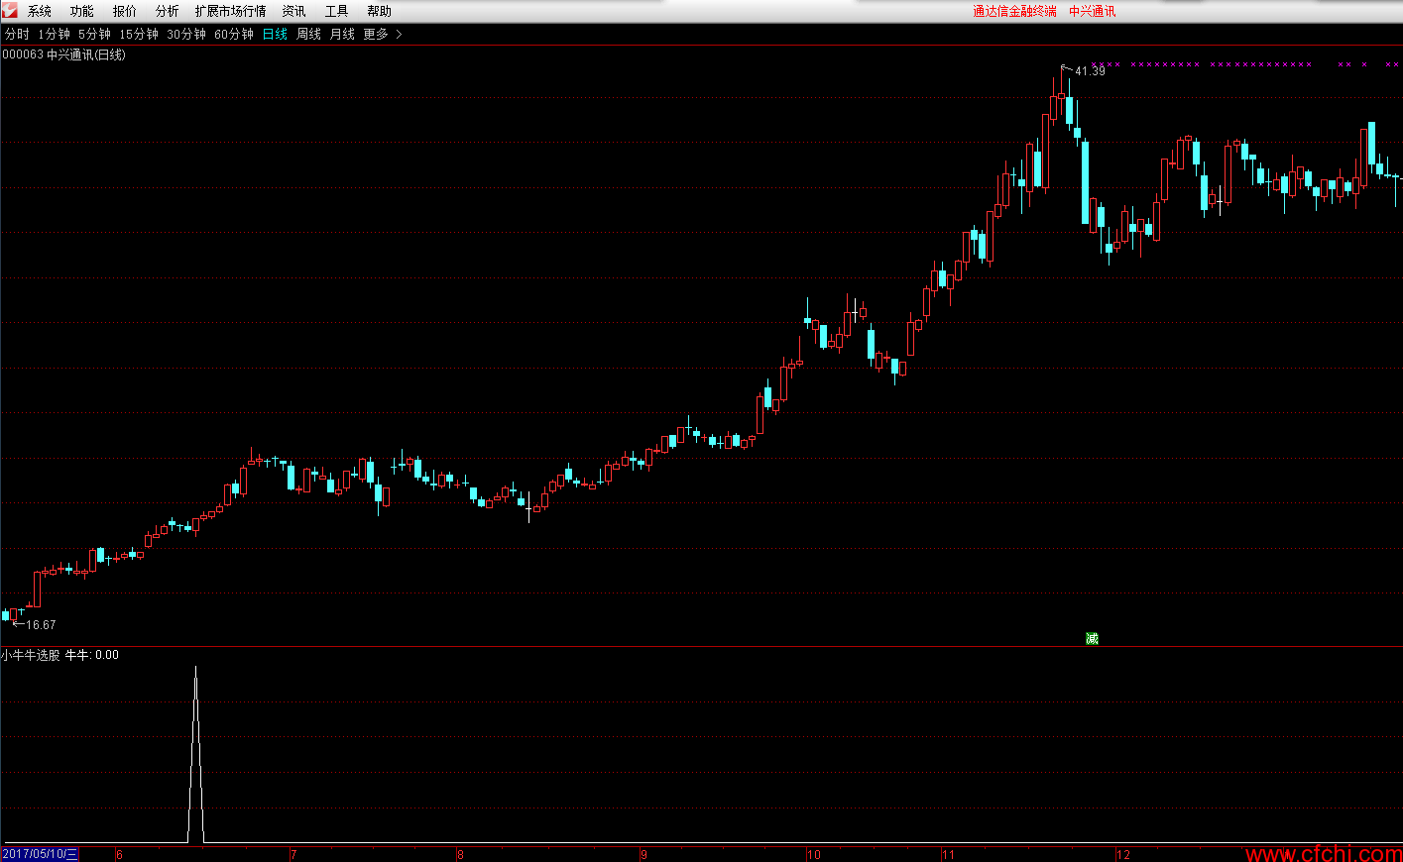
Task: Switch to 周线 weekly period
Action: pos(309,34)
